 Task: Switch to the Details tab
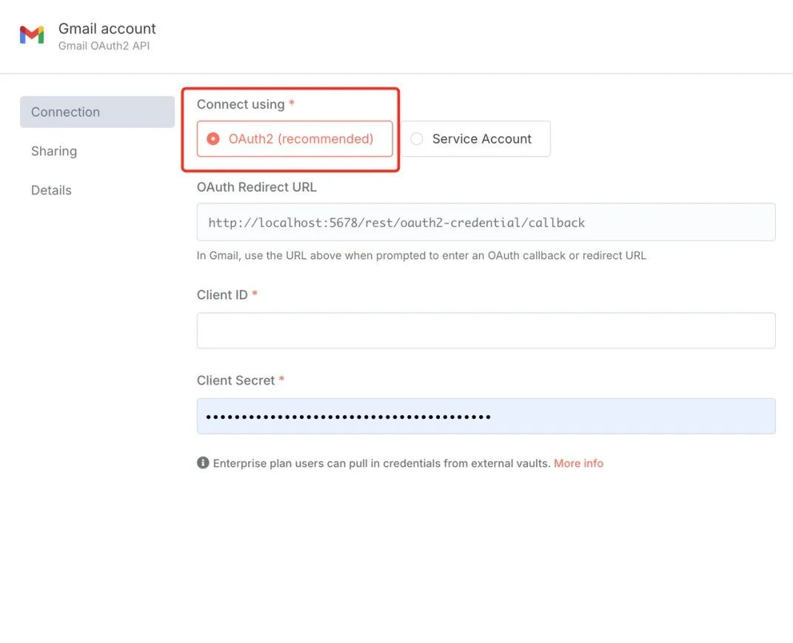(51, 191)
